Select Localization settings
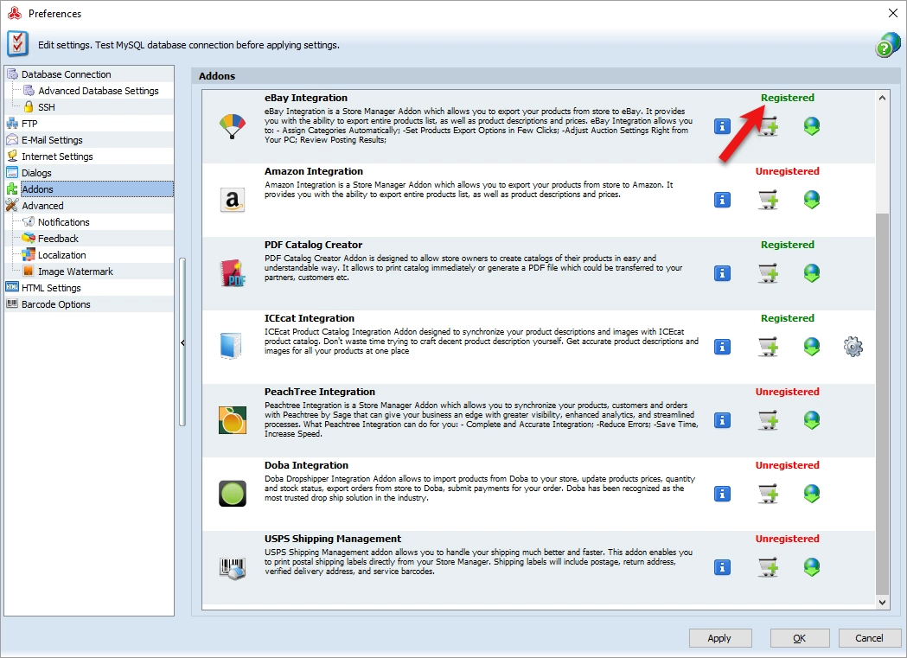The image size is (907, 658). click(x=61, y=255)
